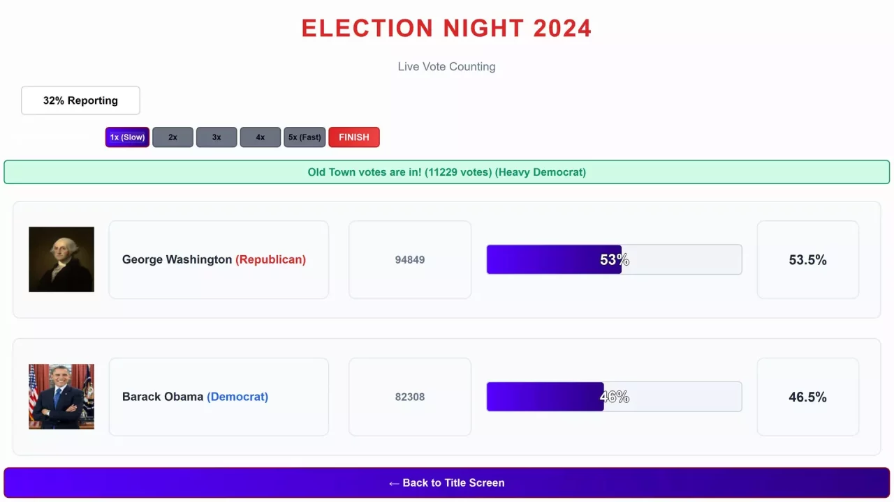This screenshot has width=894, height=502.
Task: Dismiss the Old Town votes notification banner
Action: [447, 172]
